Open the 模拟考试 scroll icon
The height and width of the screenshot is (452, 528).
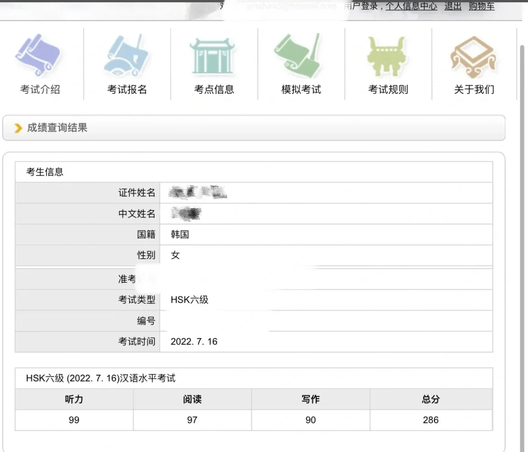coord(298,56)
